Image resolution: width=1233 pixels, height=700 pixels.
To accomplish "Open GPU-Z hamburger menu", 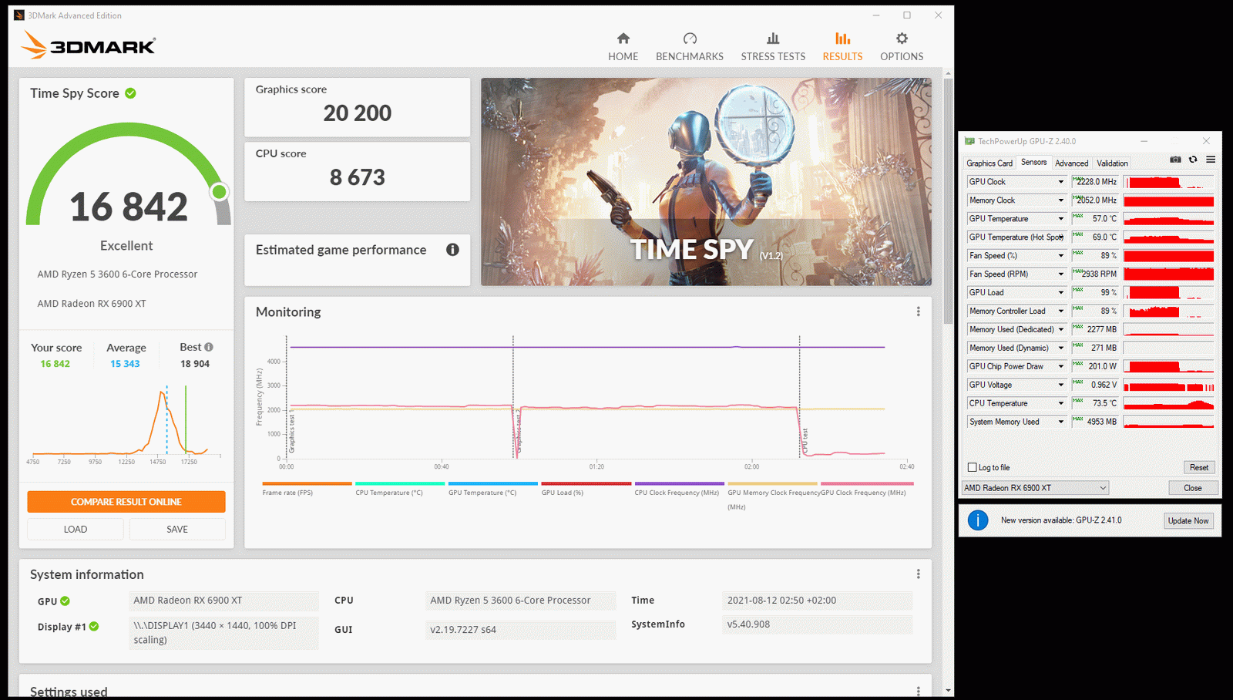I will click(1211, 160).
